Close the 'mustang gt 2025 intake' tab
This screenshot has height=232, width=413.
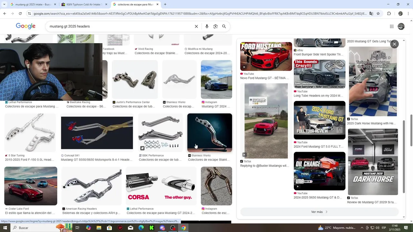pos(55,5)
